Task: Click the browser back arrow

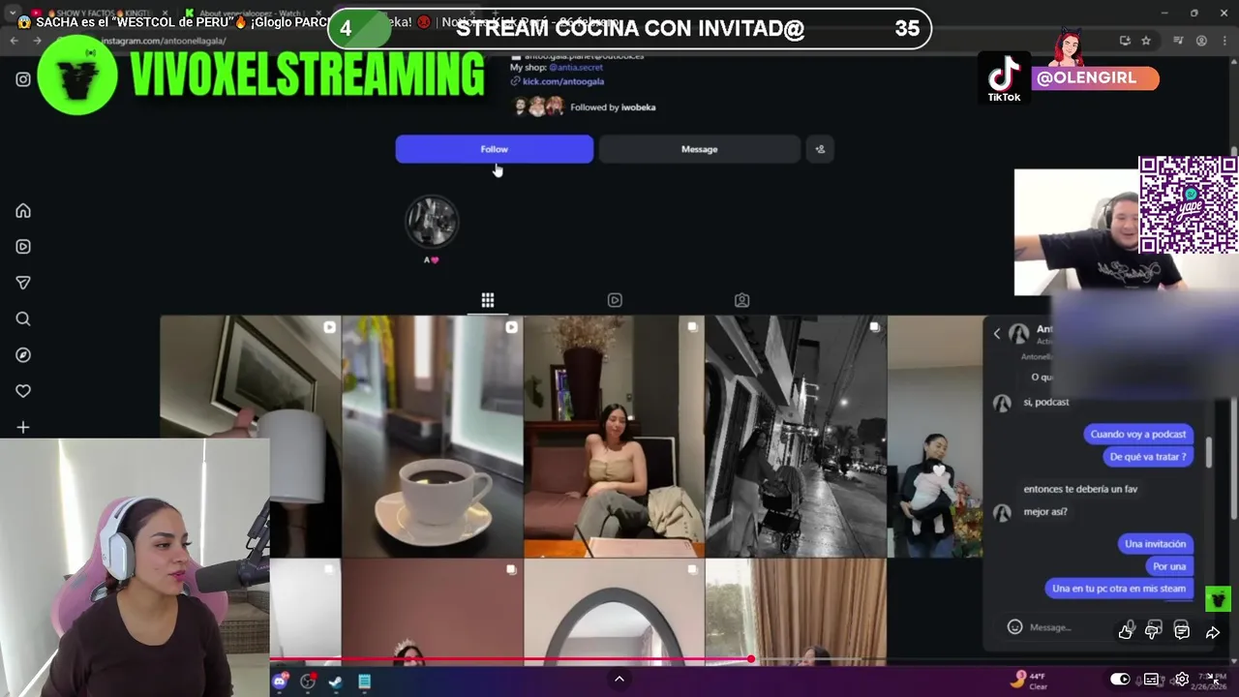Action: 14,41
